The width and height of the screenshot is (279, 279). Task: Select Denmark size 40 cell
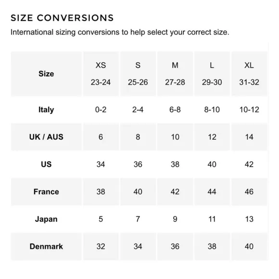(249, 246)
